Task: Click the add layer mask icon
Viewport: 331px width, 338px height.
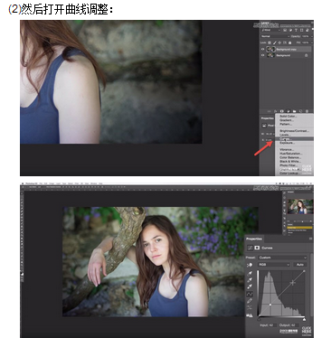Action: pyautogui.click(x=282, y=111)
